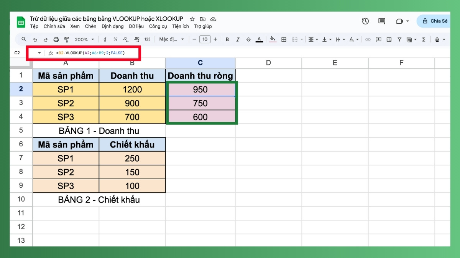Open the text color picker
This screenshot has width=460, height=258.
[260, 39]
